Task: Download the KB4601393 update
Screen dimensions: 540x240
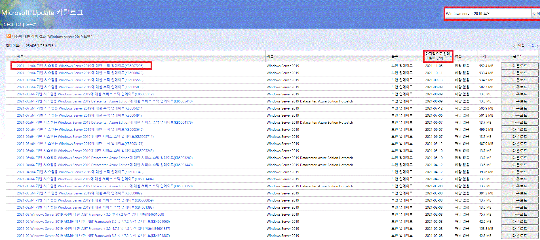Action: [520, 207]
